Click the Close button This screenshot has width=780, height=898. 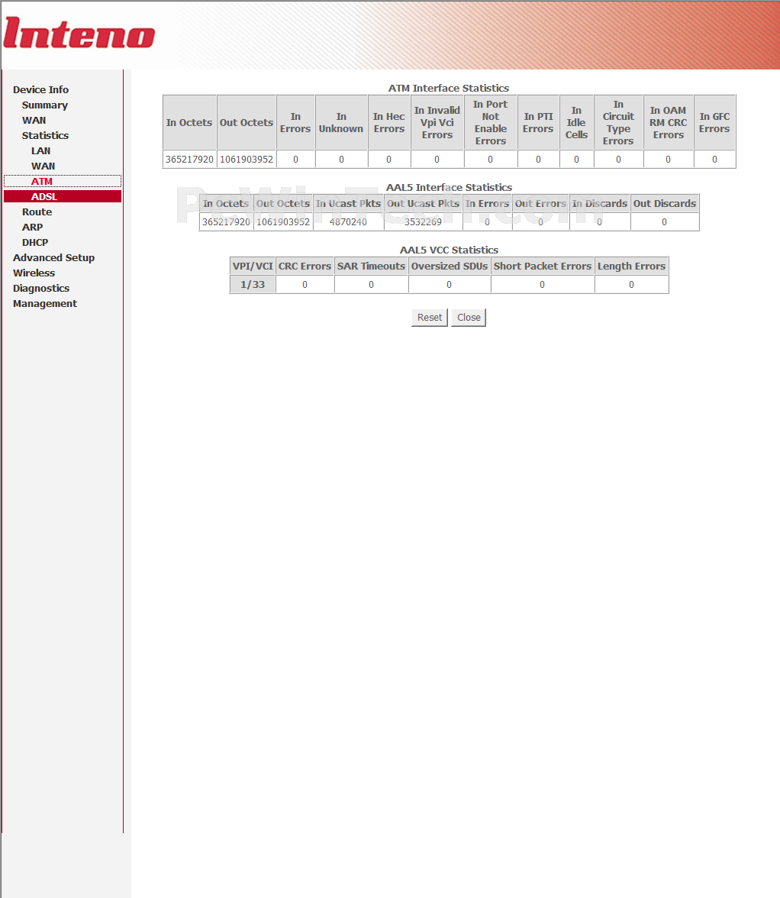(x=469, y=318)
